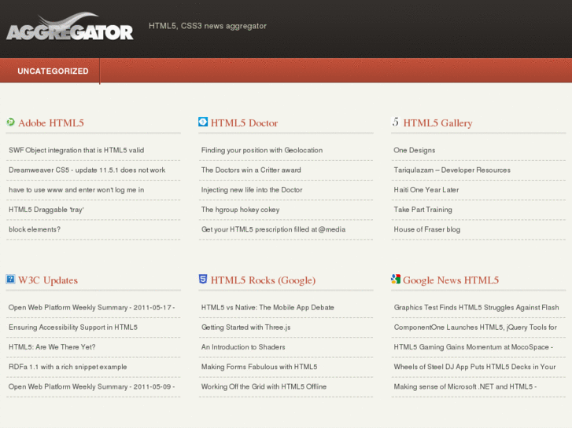Screen dimensions: 572x428
Task: Open 'Get your HTML5 prescription filled at @media'
Action: pos(273,229)
